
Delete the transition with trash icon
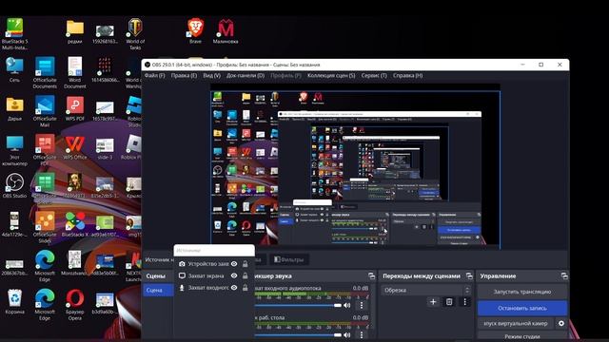coord(449,302)
